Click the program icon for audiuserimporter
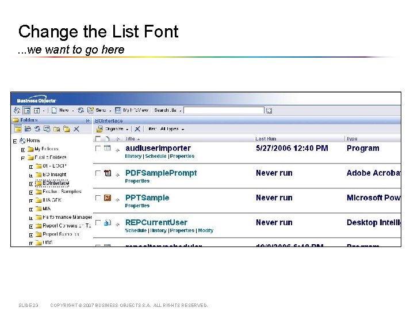 [x=107, y=148]
